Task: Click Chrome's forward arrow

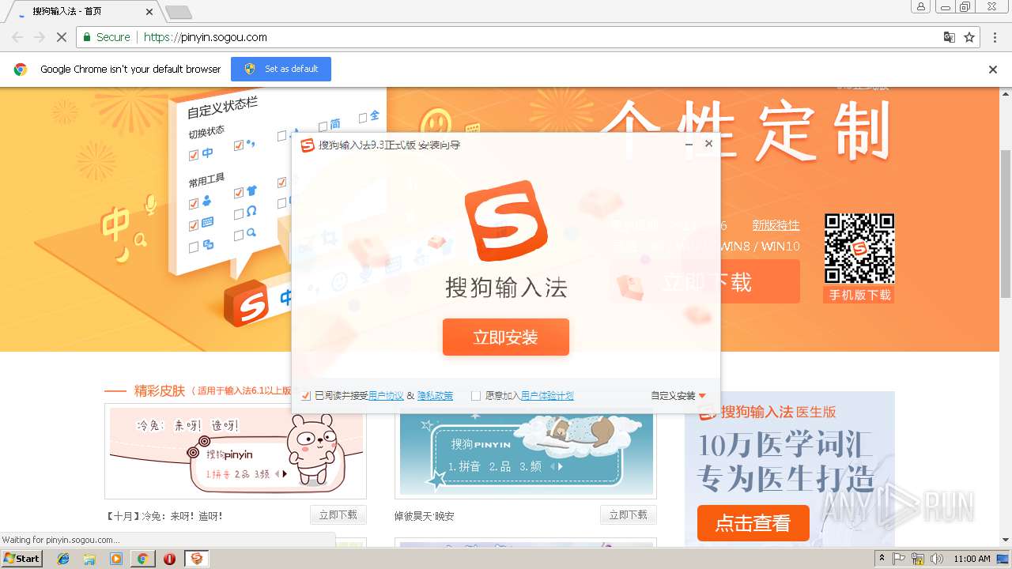Action: coord(40,37)
